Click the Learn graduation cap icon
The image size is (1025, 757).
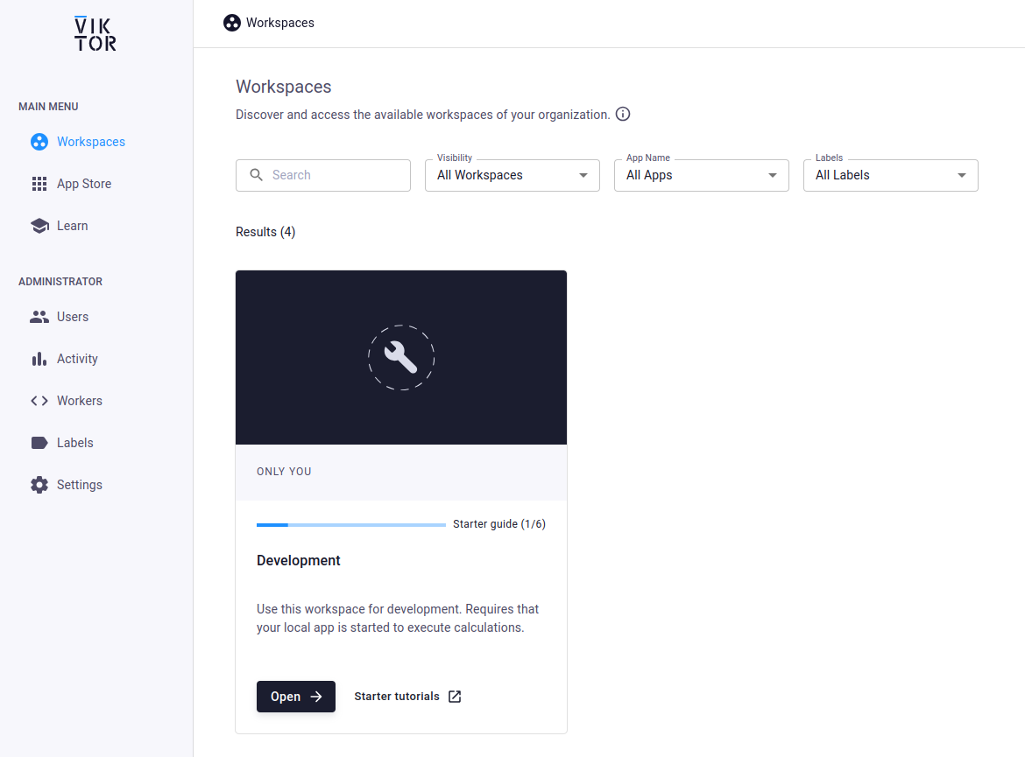[39, 226]
